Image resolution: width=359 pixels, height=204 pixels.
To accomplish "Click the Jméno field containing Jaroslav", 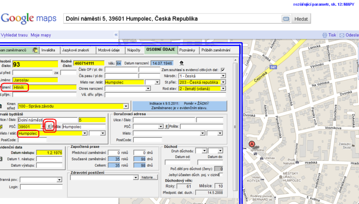I will (35, 80).
